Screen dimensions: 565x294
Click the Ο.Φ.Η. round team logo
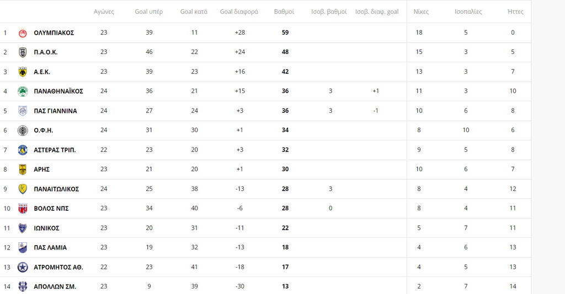(x=23, y=130)
